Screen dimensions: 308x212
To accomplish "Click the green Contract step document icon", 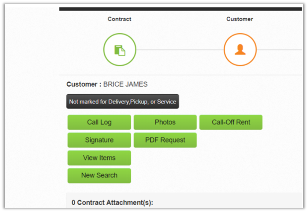I will pyautogui.click(x=120, y=50).
